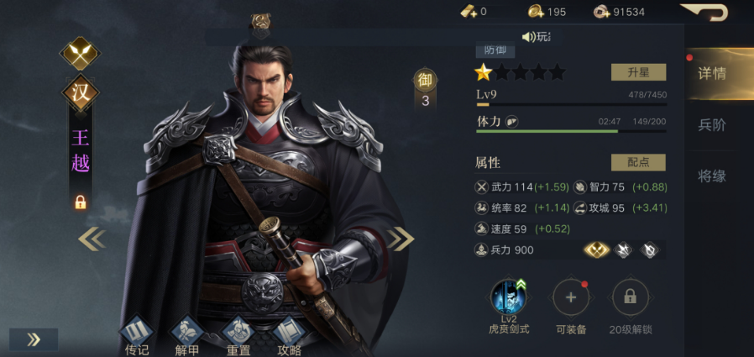Select the highlighted crossed-swords troop type icon

point(597,249)
